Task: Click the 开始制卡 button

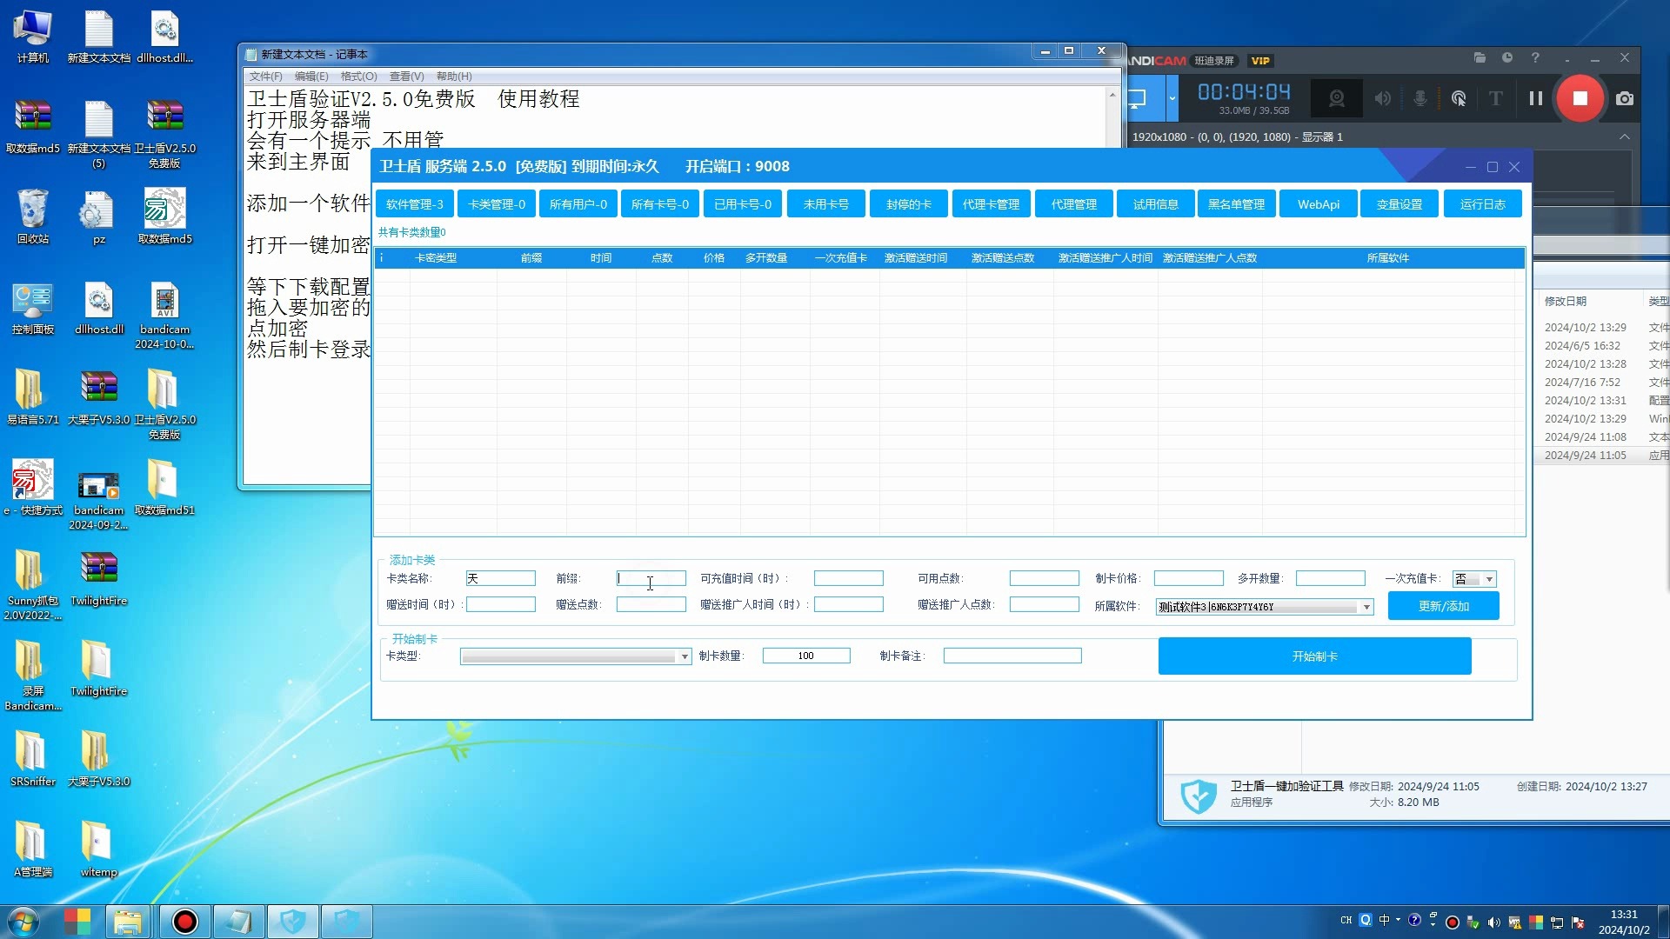Action: point(1315,656)
